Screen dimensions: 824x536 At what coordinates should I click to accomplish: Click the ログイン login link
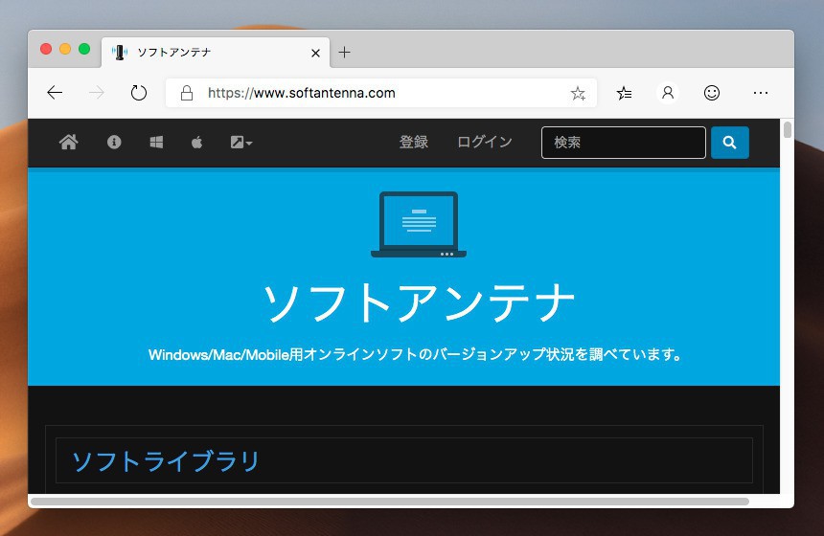pos(485,142)
